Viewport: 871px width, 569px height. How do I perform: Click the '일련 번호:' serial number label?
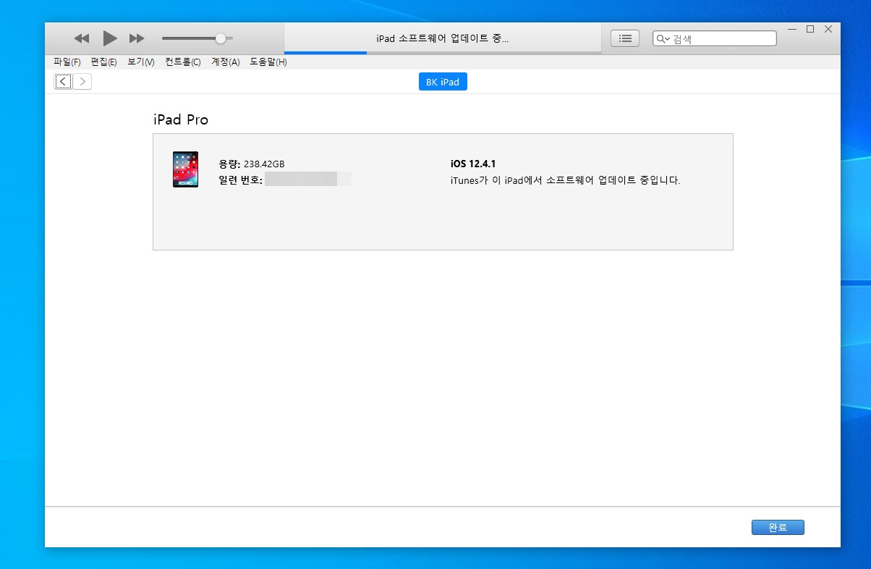tap(241, 180)
